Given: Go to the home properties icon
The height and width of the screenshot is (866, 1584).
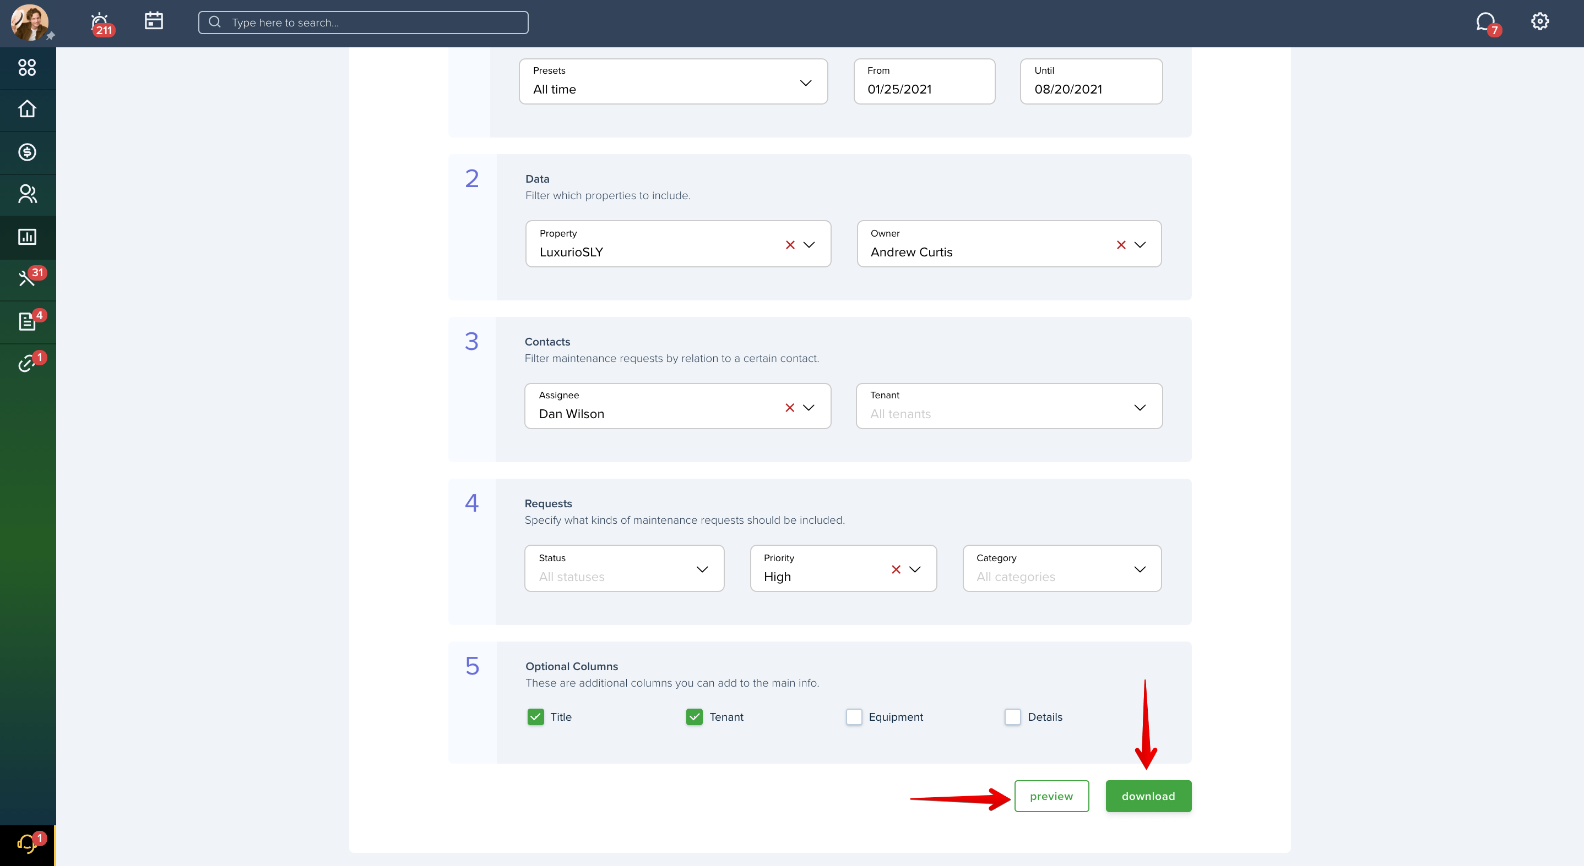Looking at the screenshot, I should point(27,109).
